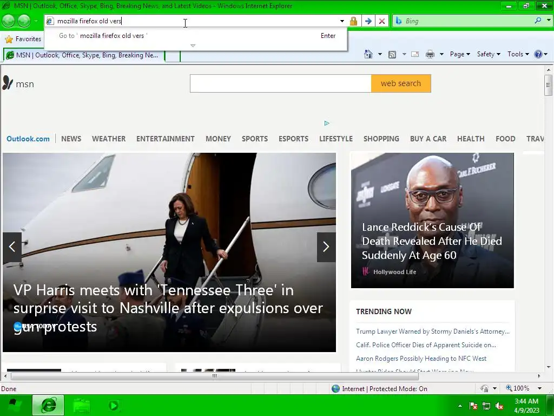Image resolution: width=554 pixels, height=416 pixels.
Task: Click the muted volume speaker tray icon
Action: (x=499, y=406)
